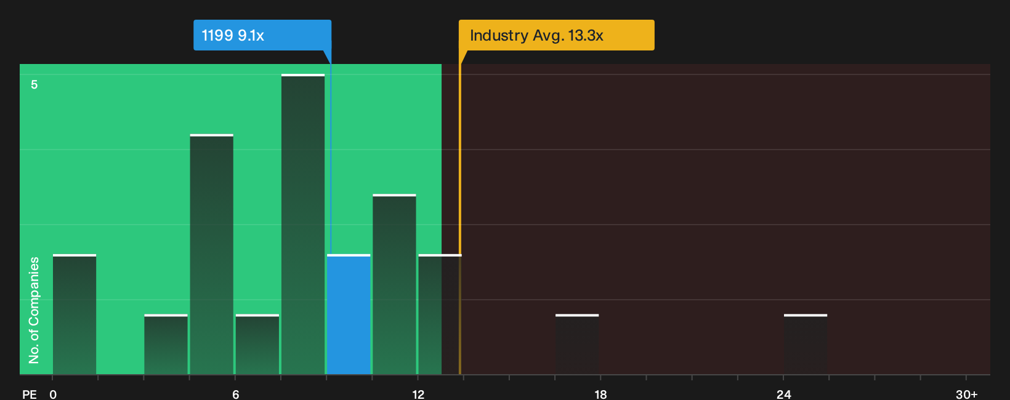Click the '12' axis label
Image resolution: width=1010 pixels, height=400 pixels.
pyautogui.click(x=418, y=394)
